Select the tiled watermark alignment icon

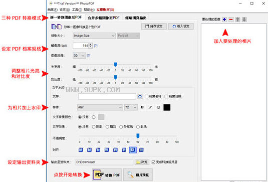[x=141, y=150]
